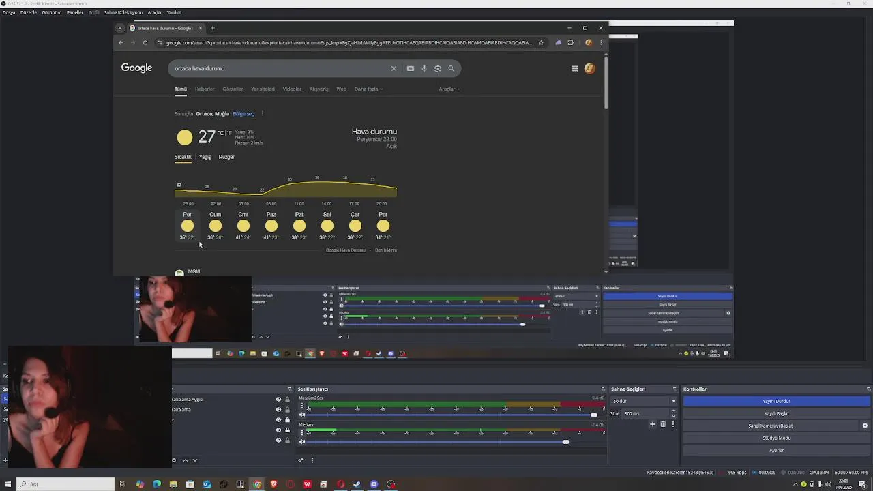
Task: Open Virtual Camera settings gear in OBS
Action: tap(865, 426)
